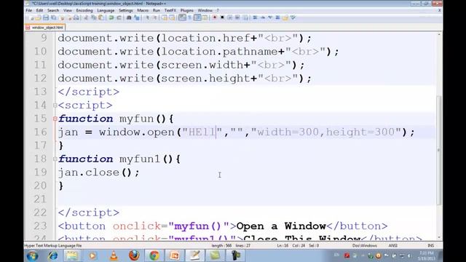
Task: Open Find with the binoculars icon
Action: [129, 17]
